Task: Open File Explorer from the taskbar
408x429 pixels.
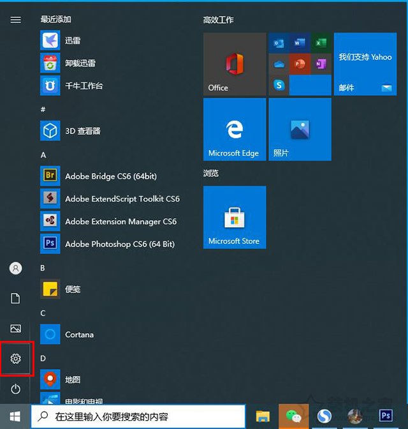Action: pos(263,417)
